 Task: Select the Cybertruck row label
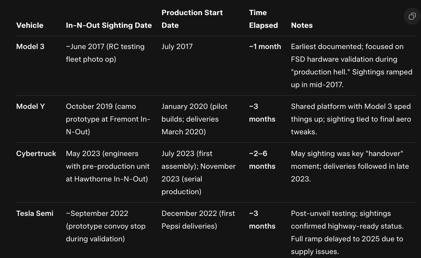tap(36, 154)
